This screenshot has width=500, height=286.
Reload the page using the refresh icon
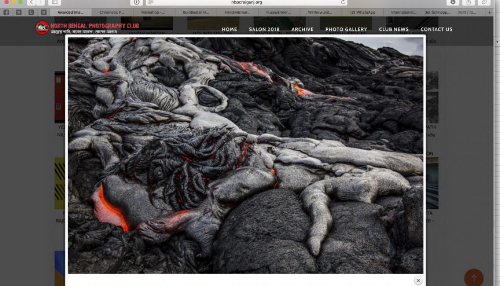point(343,2)
